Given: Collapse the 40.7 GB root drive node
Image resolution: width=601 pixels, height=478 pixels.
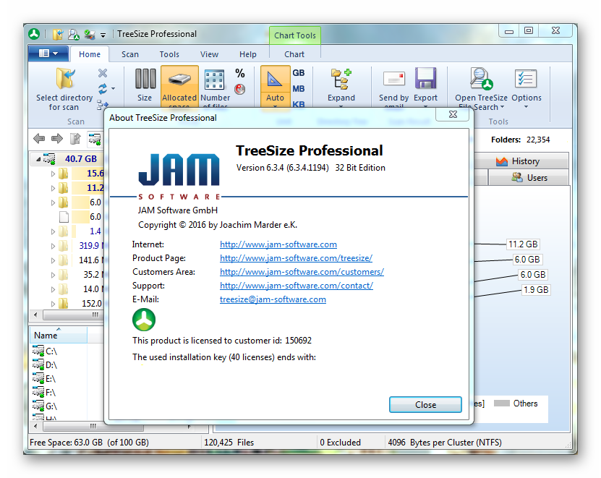Looking at the screenshot, I should [x=38, y=158].
